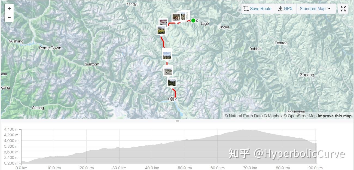
Task: Download the GPX file
Action: click(x=285, y=9)
